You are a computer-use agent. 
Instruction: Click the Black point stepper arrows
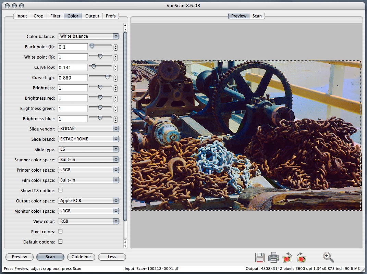(116, 47)
